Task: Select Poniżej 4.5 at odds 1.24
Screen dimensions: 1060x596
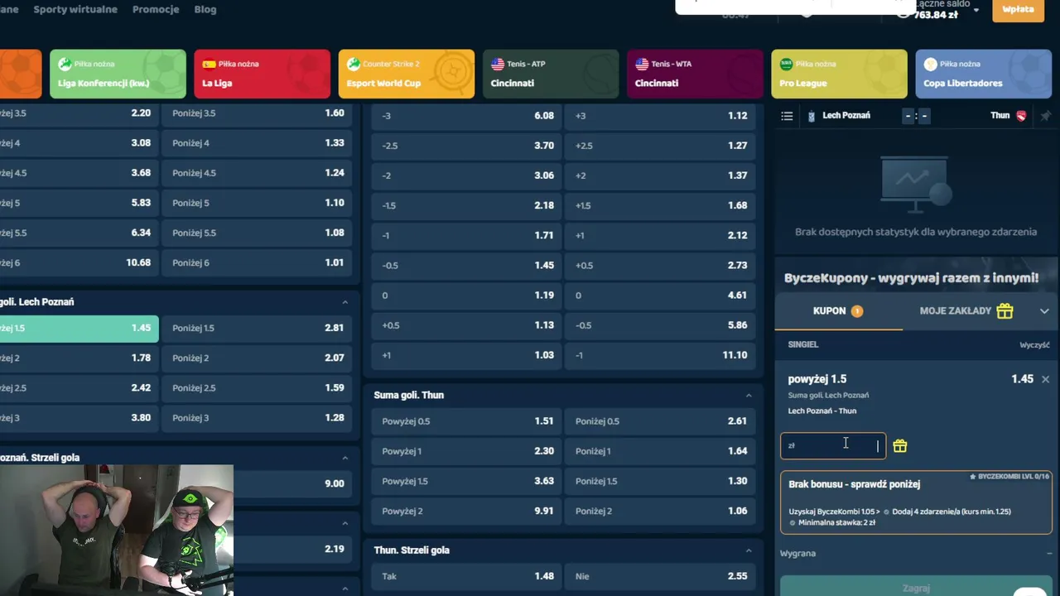Action: tap(257, 173)
